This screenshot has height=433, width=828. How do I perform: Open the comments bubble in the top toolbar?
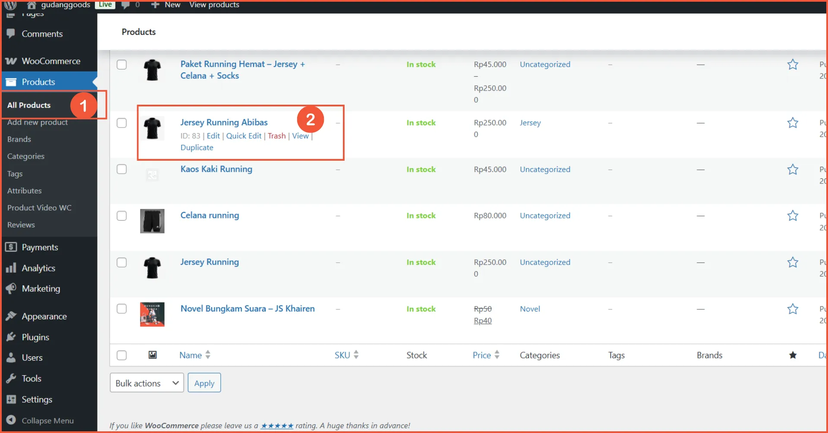(125, 5)
